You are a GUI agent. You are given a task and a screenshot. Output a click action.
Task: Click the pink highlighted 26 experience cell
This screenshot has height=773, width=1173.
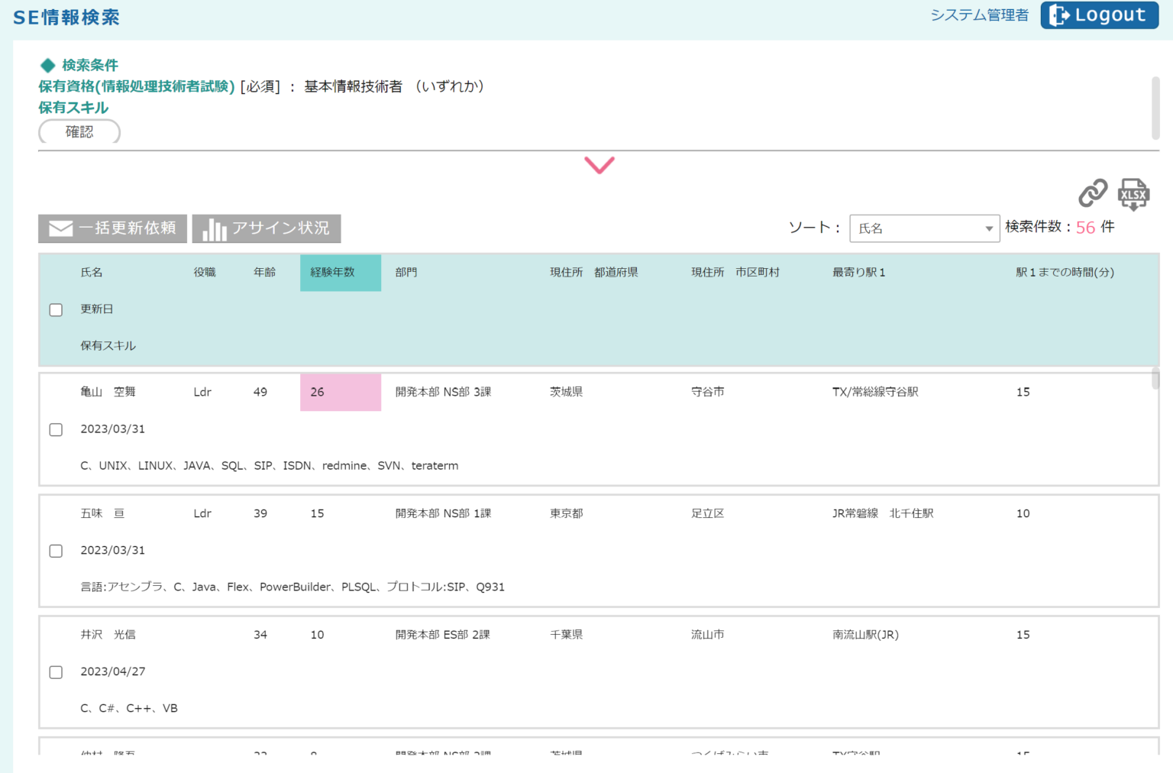point(340,393)
